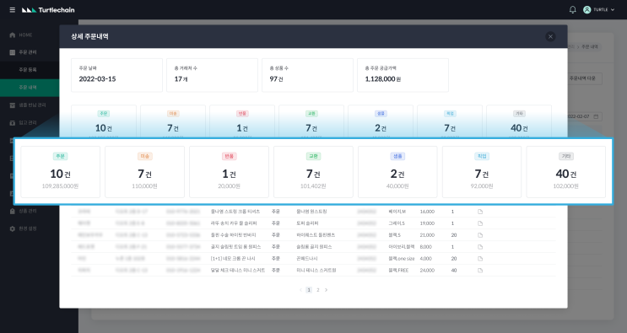Click the 총 주문 공급가액 1,128,000원 card
Image resolution: width=627 pixels, height=333 pixels.
tap(403, 75)
